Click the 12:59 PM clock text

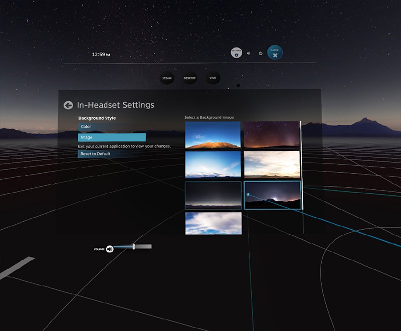coord(101,55)
